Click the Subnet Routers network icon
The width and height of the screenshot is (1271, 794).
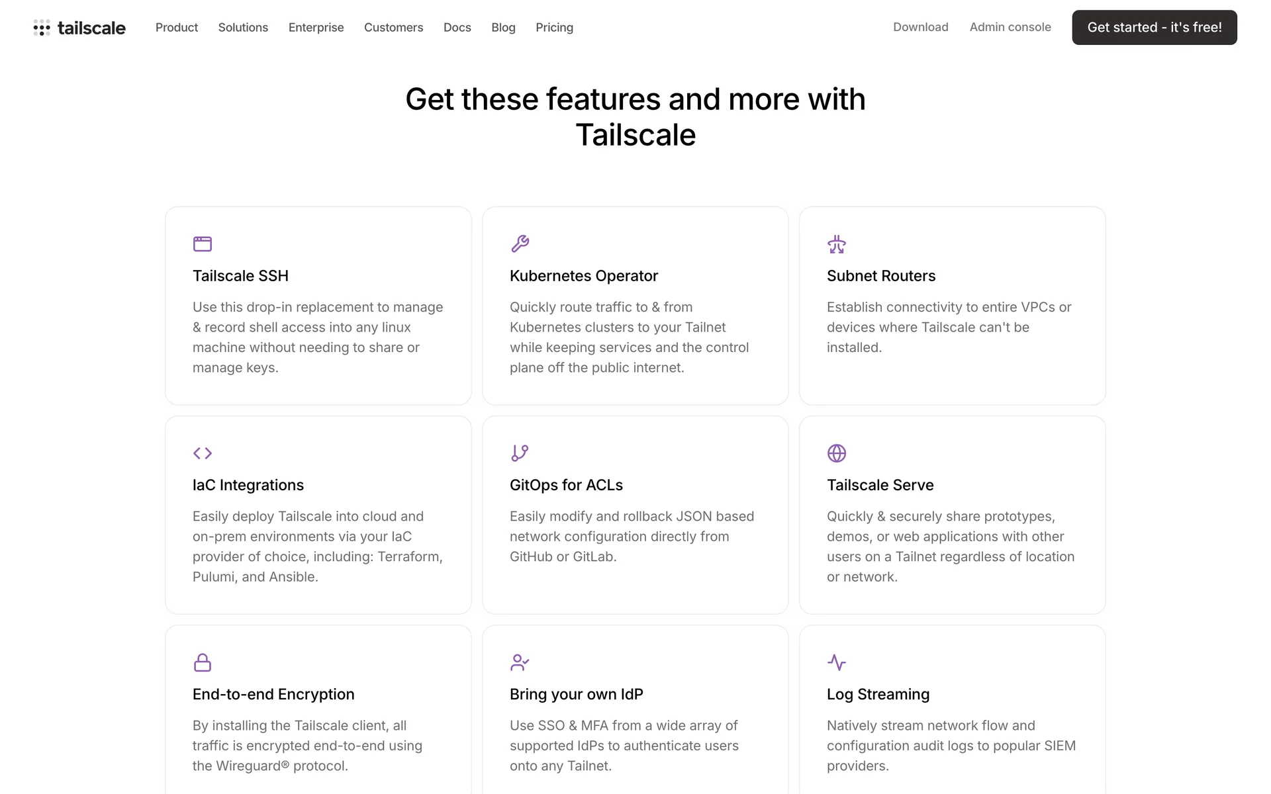point(837,244)
